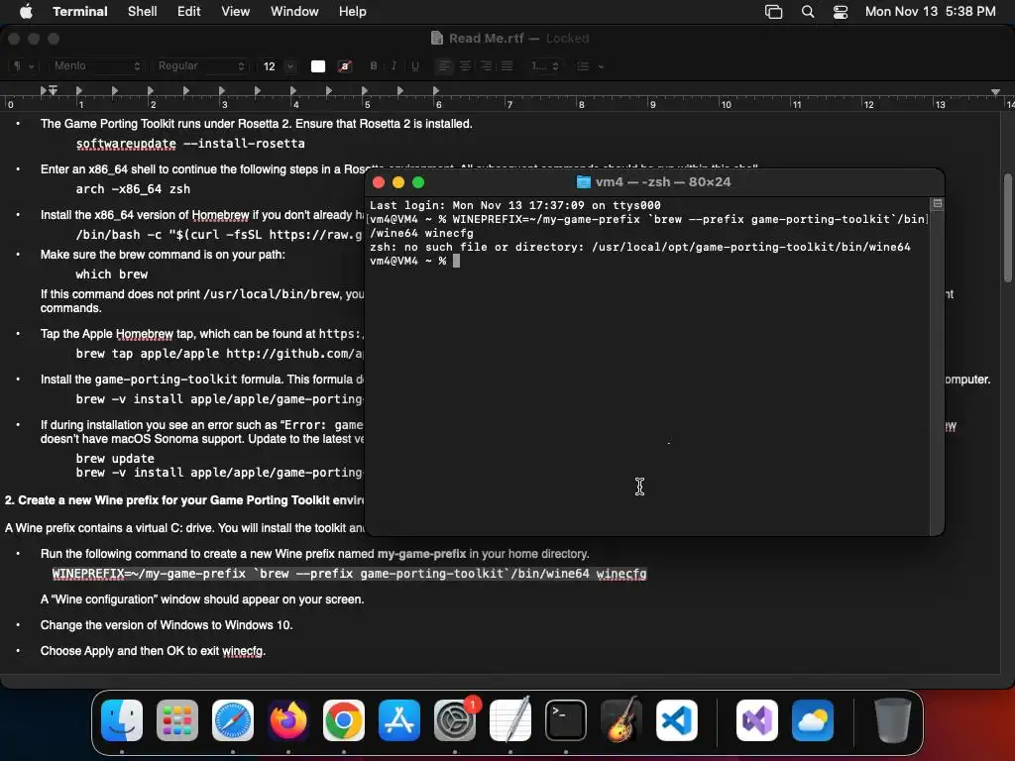Toggle italic formatting in TextEdit

pos(394,66)
